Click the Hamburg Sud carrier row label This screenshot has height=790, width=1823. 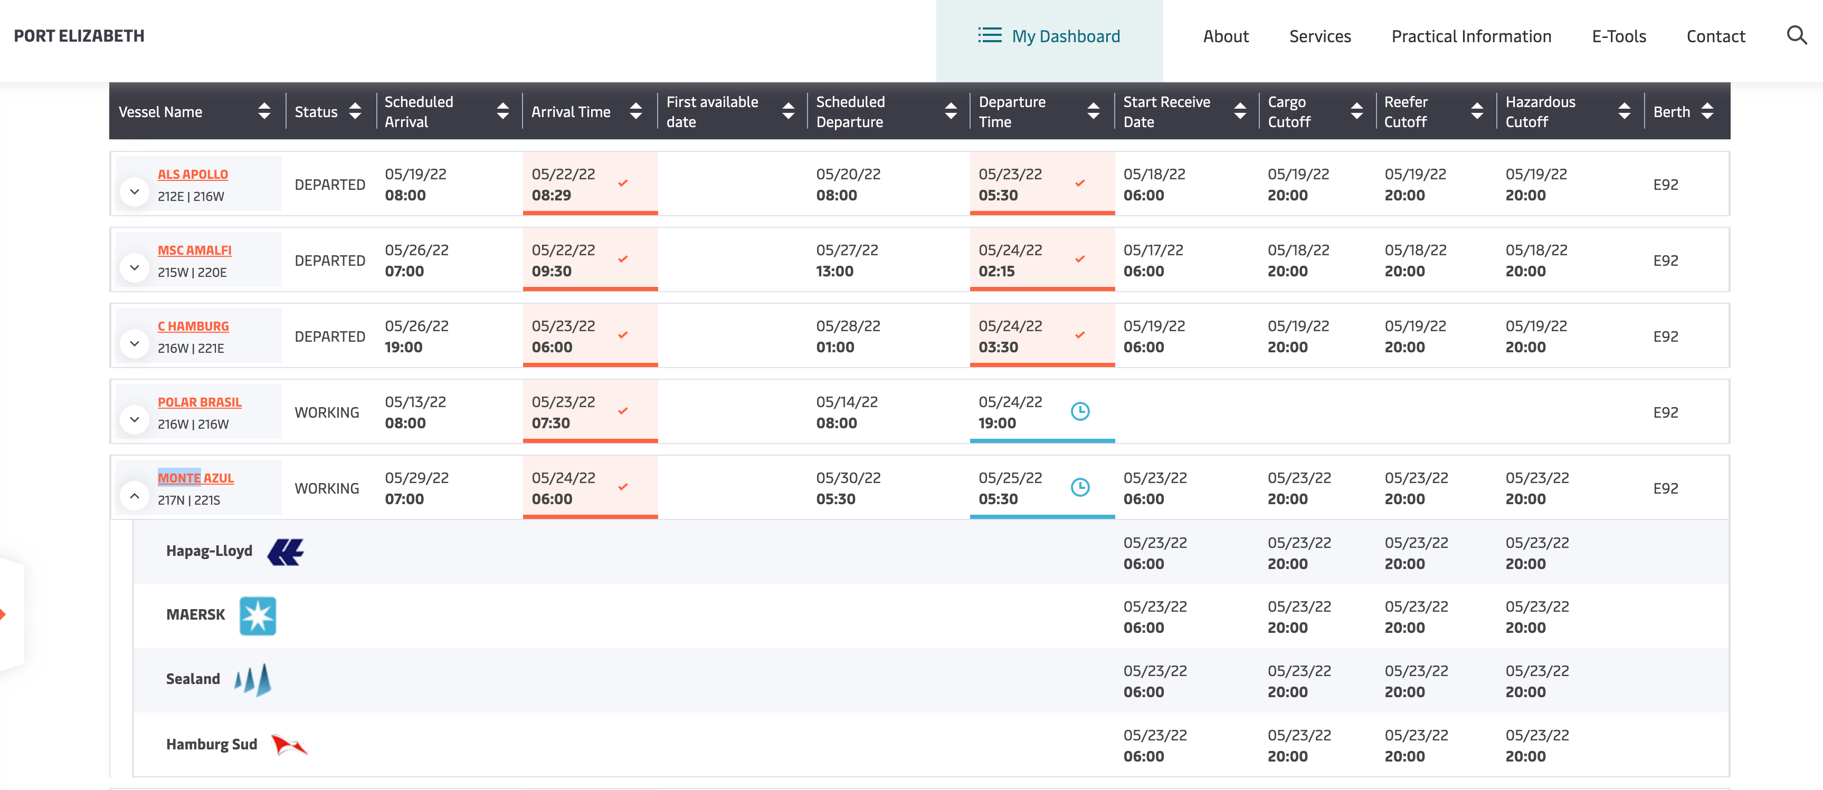coord(211,744)
